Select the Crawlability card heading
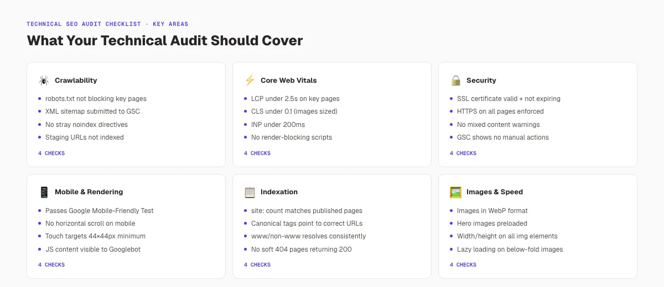 (76, 81)
